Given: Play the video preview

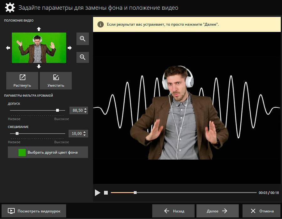Looking at the screenshot, I should (x=97, y=193).
